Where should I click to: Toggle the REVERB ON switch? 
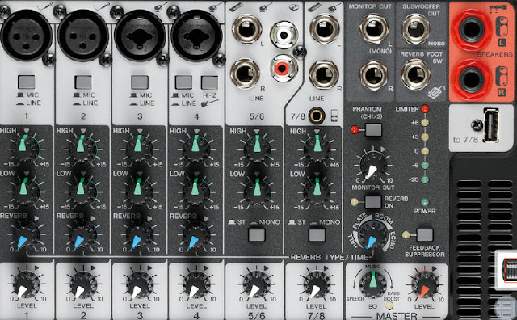point(373,201)
